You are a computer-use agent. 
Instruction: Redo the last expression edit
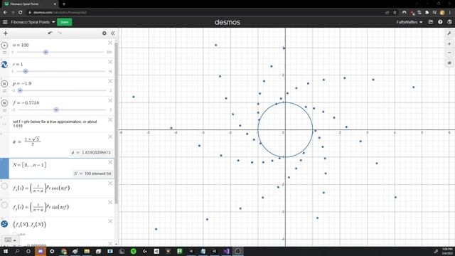[60, 33]
